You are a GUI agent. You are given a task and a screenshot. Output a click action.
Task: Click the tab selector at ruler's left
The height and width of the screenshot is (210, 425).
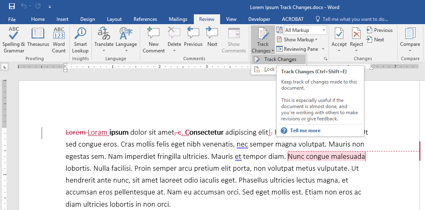(5, 67)
